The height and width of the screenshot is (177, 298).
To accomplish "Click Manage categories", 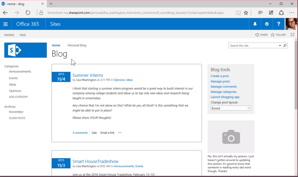I will coord(223,92).
